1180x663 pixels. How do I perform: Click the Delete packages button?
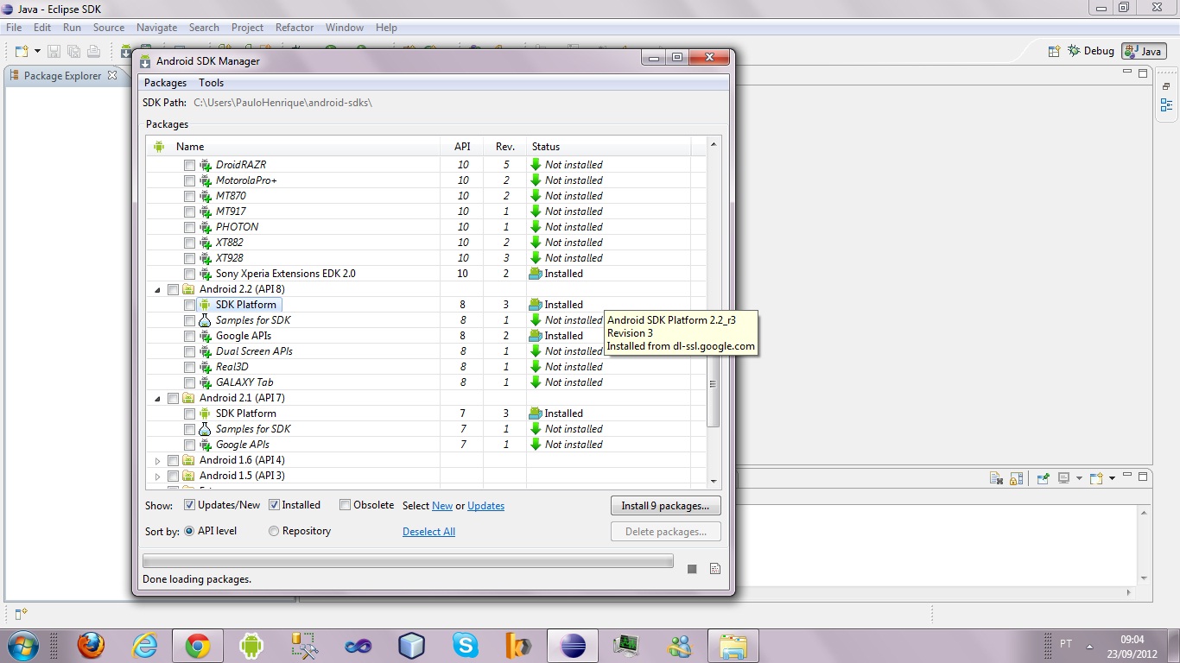pyautogui.click(x=665, y=532)
